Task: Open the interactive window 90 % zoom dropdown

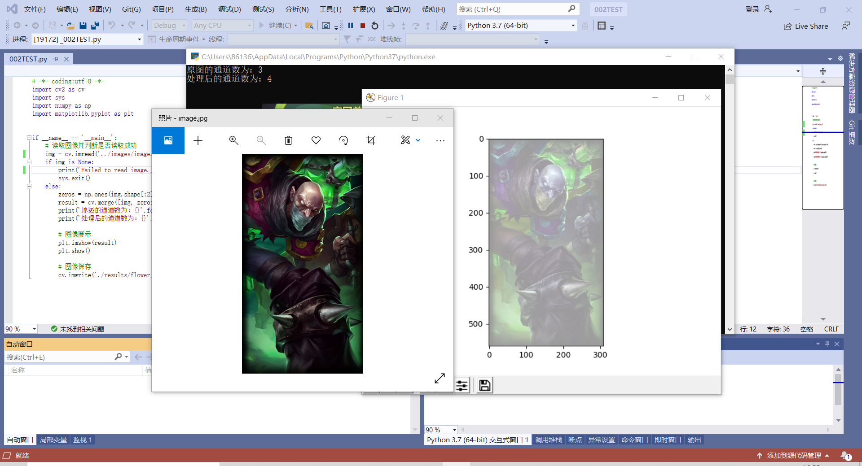Action: (441, 430)
